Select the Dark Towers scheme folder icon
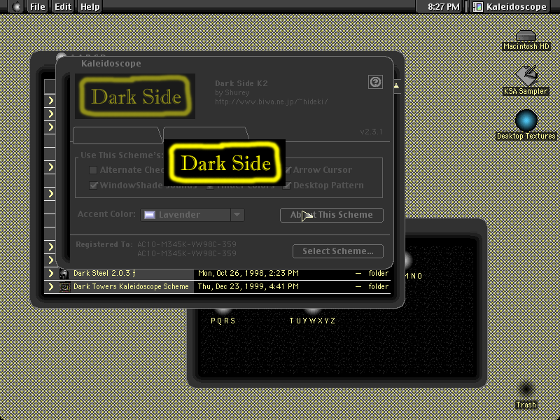560x420 pixels. click(64, 287)
